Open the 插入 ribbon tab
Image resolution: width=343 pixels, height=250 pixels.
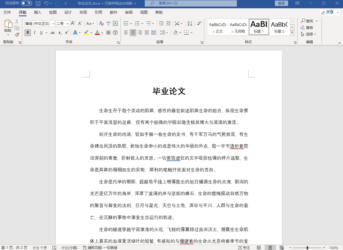pyautogui.click(x=37, y=12)
